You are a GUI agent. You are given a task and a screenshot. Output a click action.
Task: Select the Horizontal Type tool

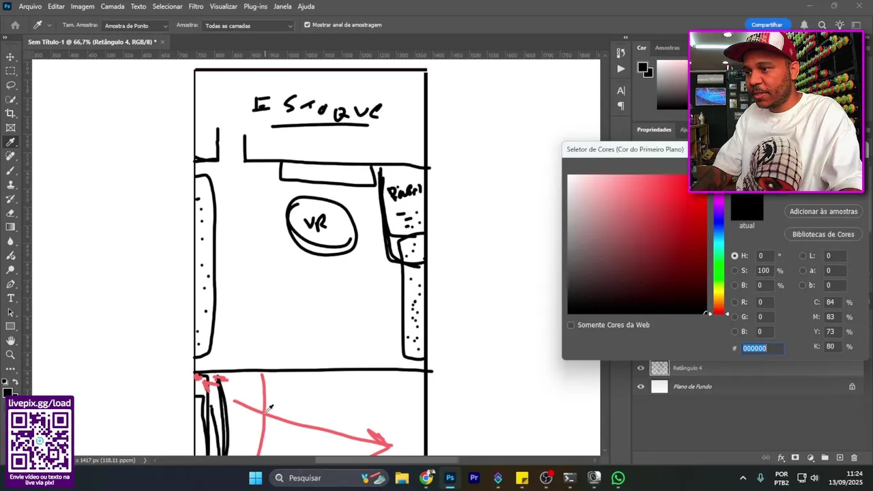click(x=10, y=298)
